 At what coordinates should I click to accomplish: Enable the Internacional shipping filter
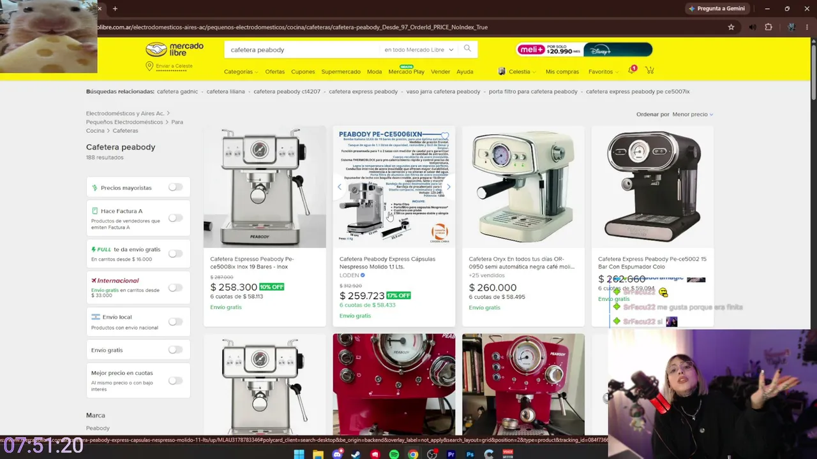pyautogui.click(x=176, y=288)
